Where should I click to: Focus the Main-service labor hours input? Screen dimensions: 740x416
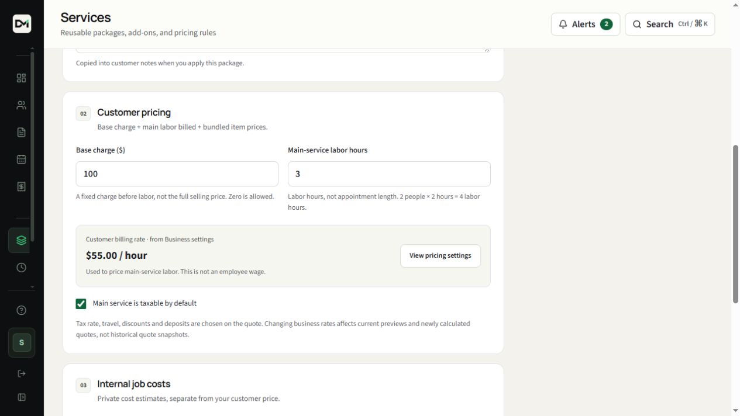[x=389, y=174]
